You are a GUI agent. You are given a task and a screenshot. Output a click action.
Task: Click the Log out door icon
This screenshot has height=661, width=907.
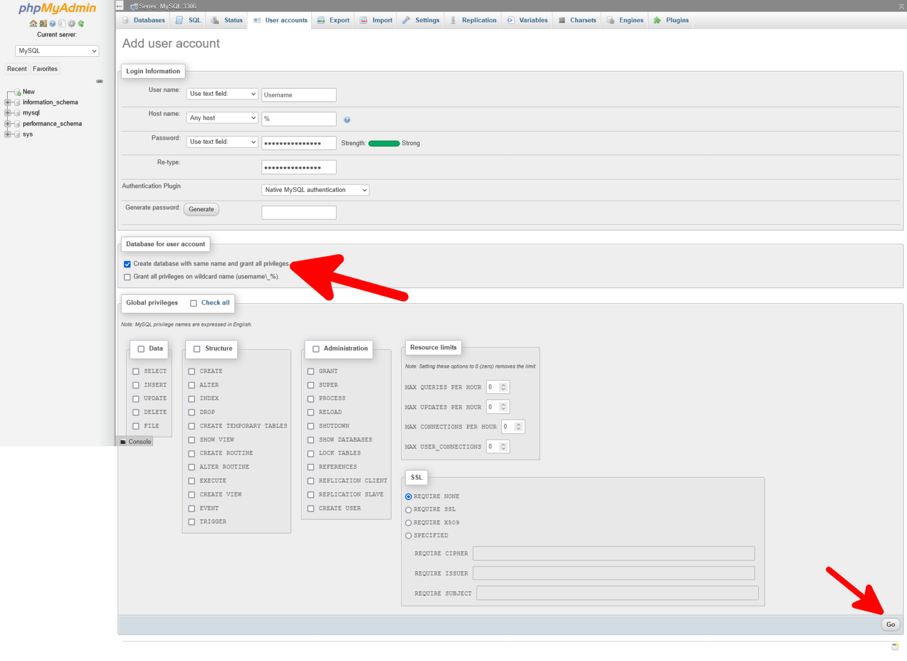[x=43, y=24]
